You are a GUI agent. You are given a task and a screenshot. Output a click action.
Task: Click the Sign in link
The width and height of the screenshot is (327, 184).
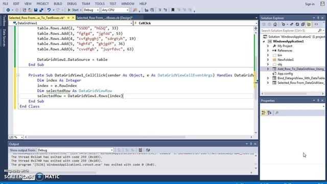point(310,4)
